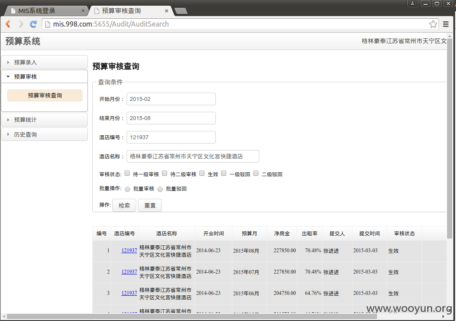Select the 批量审核 radio button
456x321 pixels.
(x=127, y=189)
